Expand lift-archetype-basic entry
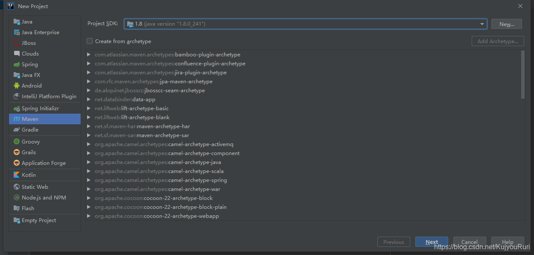The height and width of the screenshot is (255, 534). coord(89,108)
